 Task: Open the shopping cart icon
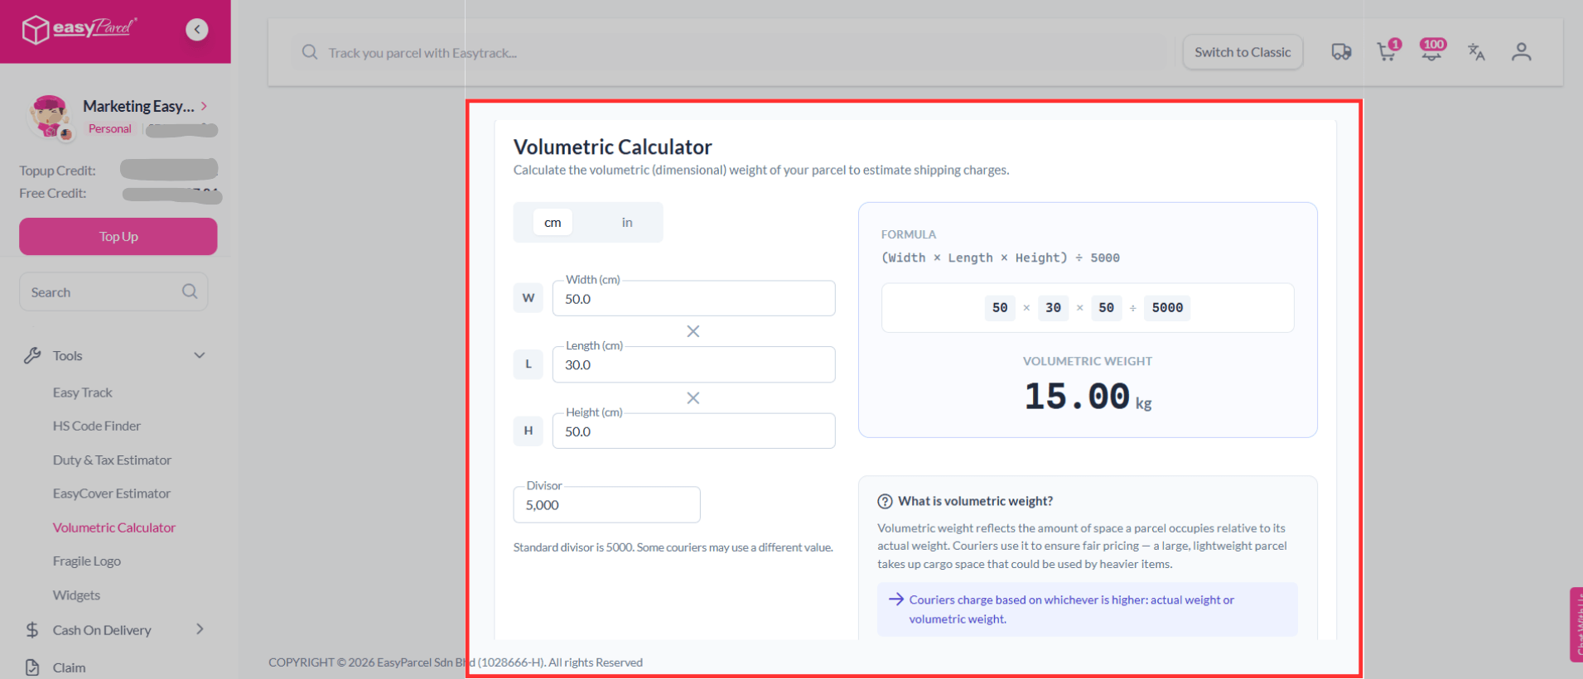[1388, 51]
